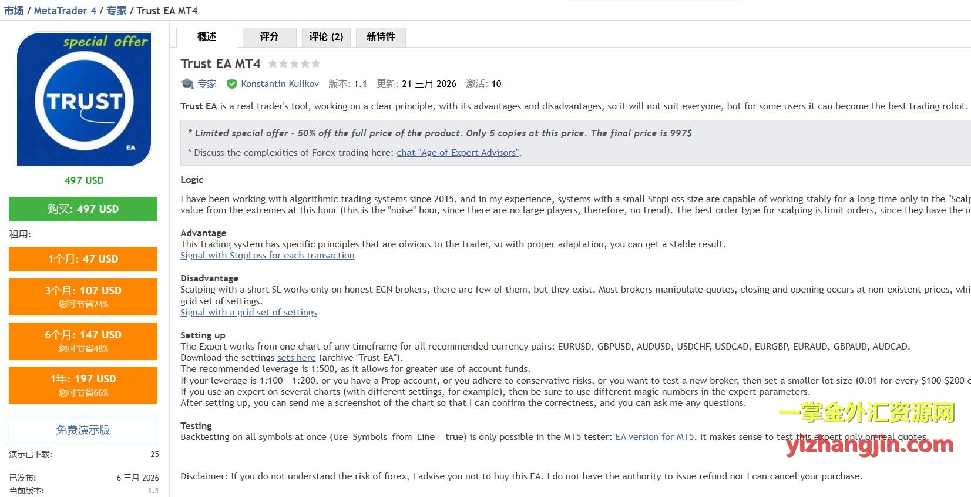Choose the 3个月 107 USD rental
The image size is (971, 497).
coord(83,296)
